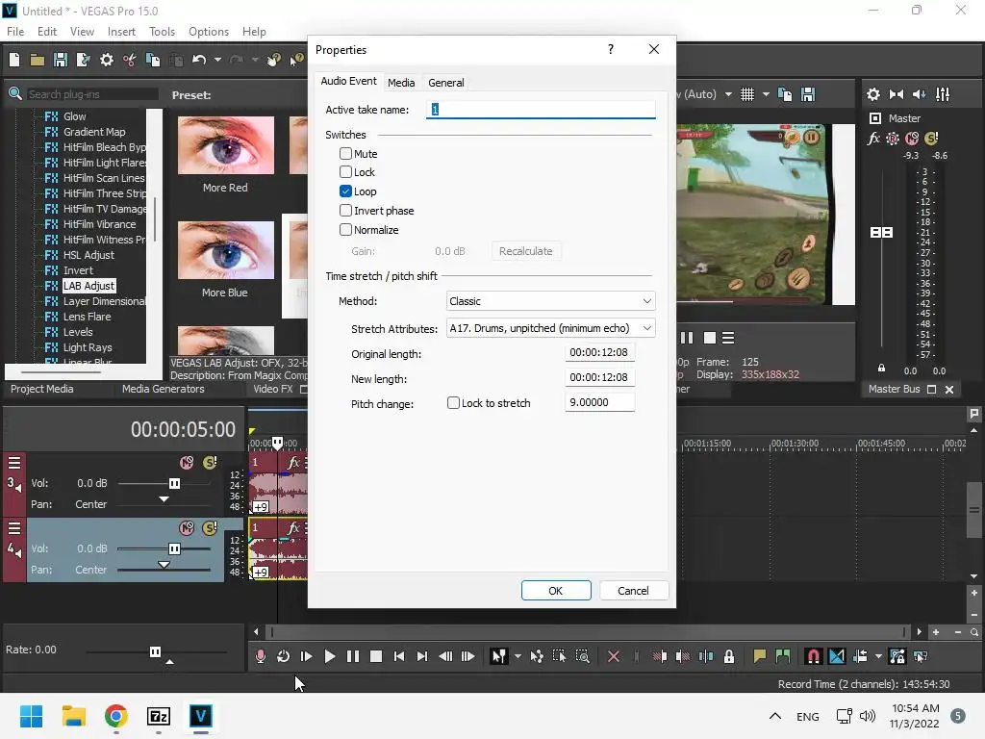Solo the Master bus output
985x739 pixels.
[x=931, y=139]
